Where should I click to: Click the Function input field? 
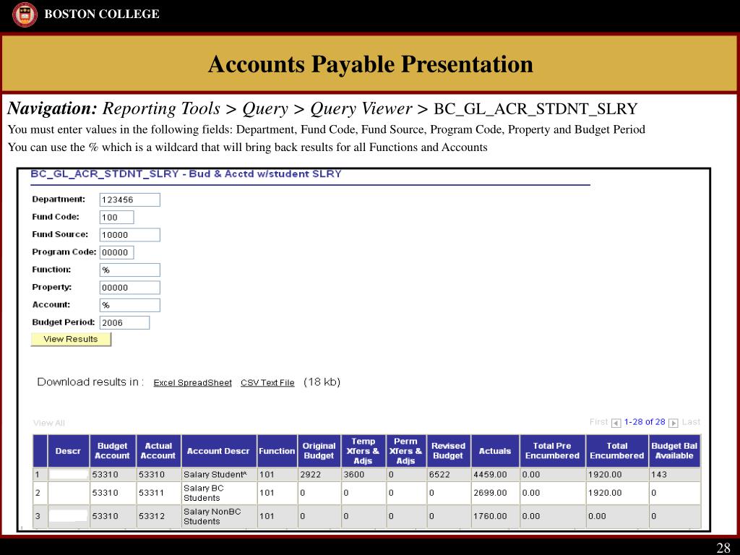click(130, 270)
